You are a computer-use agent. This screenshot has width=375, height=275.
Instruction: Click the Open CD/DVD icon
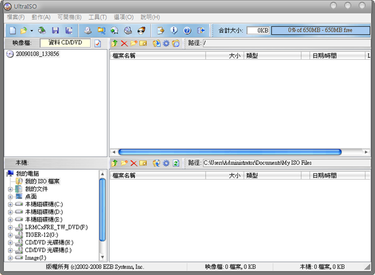[42, 30]
